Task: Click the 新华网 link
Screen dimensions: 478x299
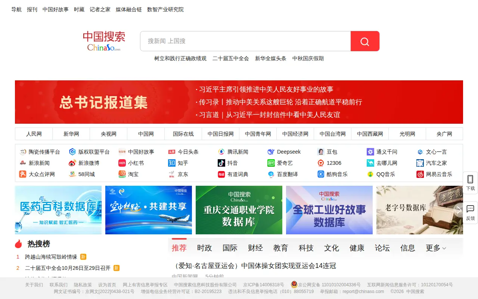Action: (x=71, y=134)
